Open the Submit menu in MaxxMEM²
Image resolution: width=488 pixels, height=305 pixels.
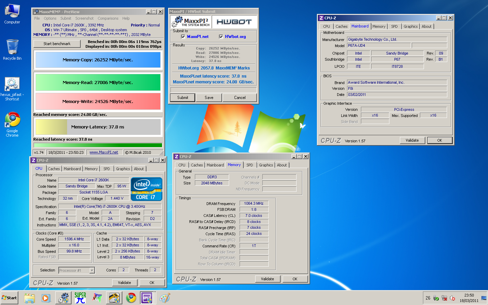coord(66,18)
